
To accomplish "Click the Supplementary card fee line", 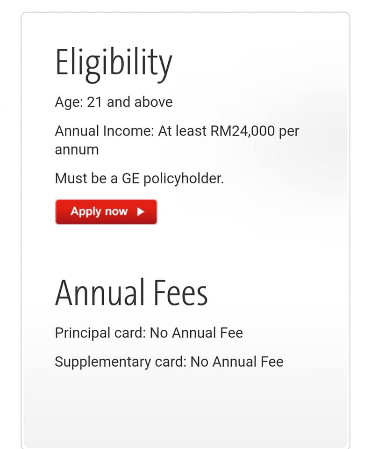I will coord(169,362).
